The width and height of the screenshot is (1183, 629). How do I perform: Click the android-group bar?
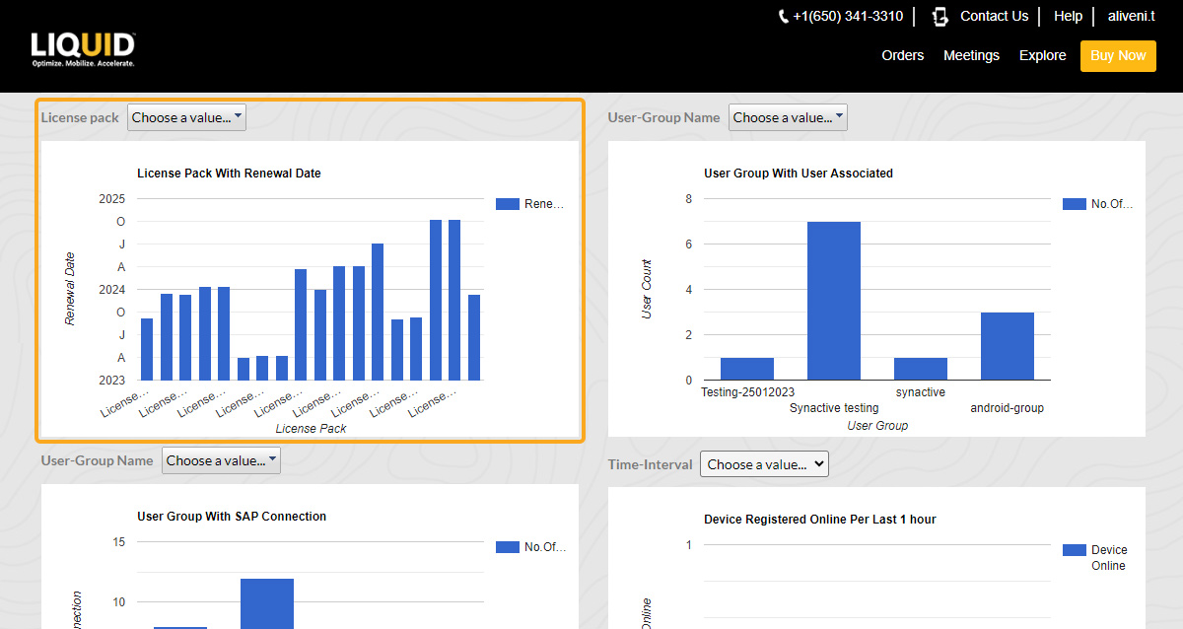tap(1008, 346)
